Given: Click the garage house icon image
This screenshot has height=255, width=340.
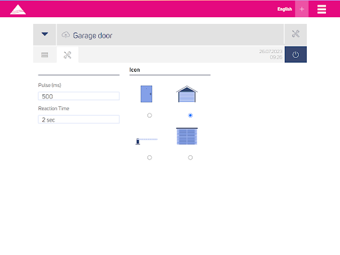Looking at the screenshot, I should pyautogui.click(x=187, y=94).
